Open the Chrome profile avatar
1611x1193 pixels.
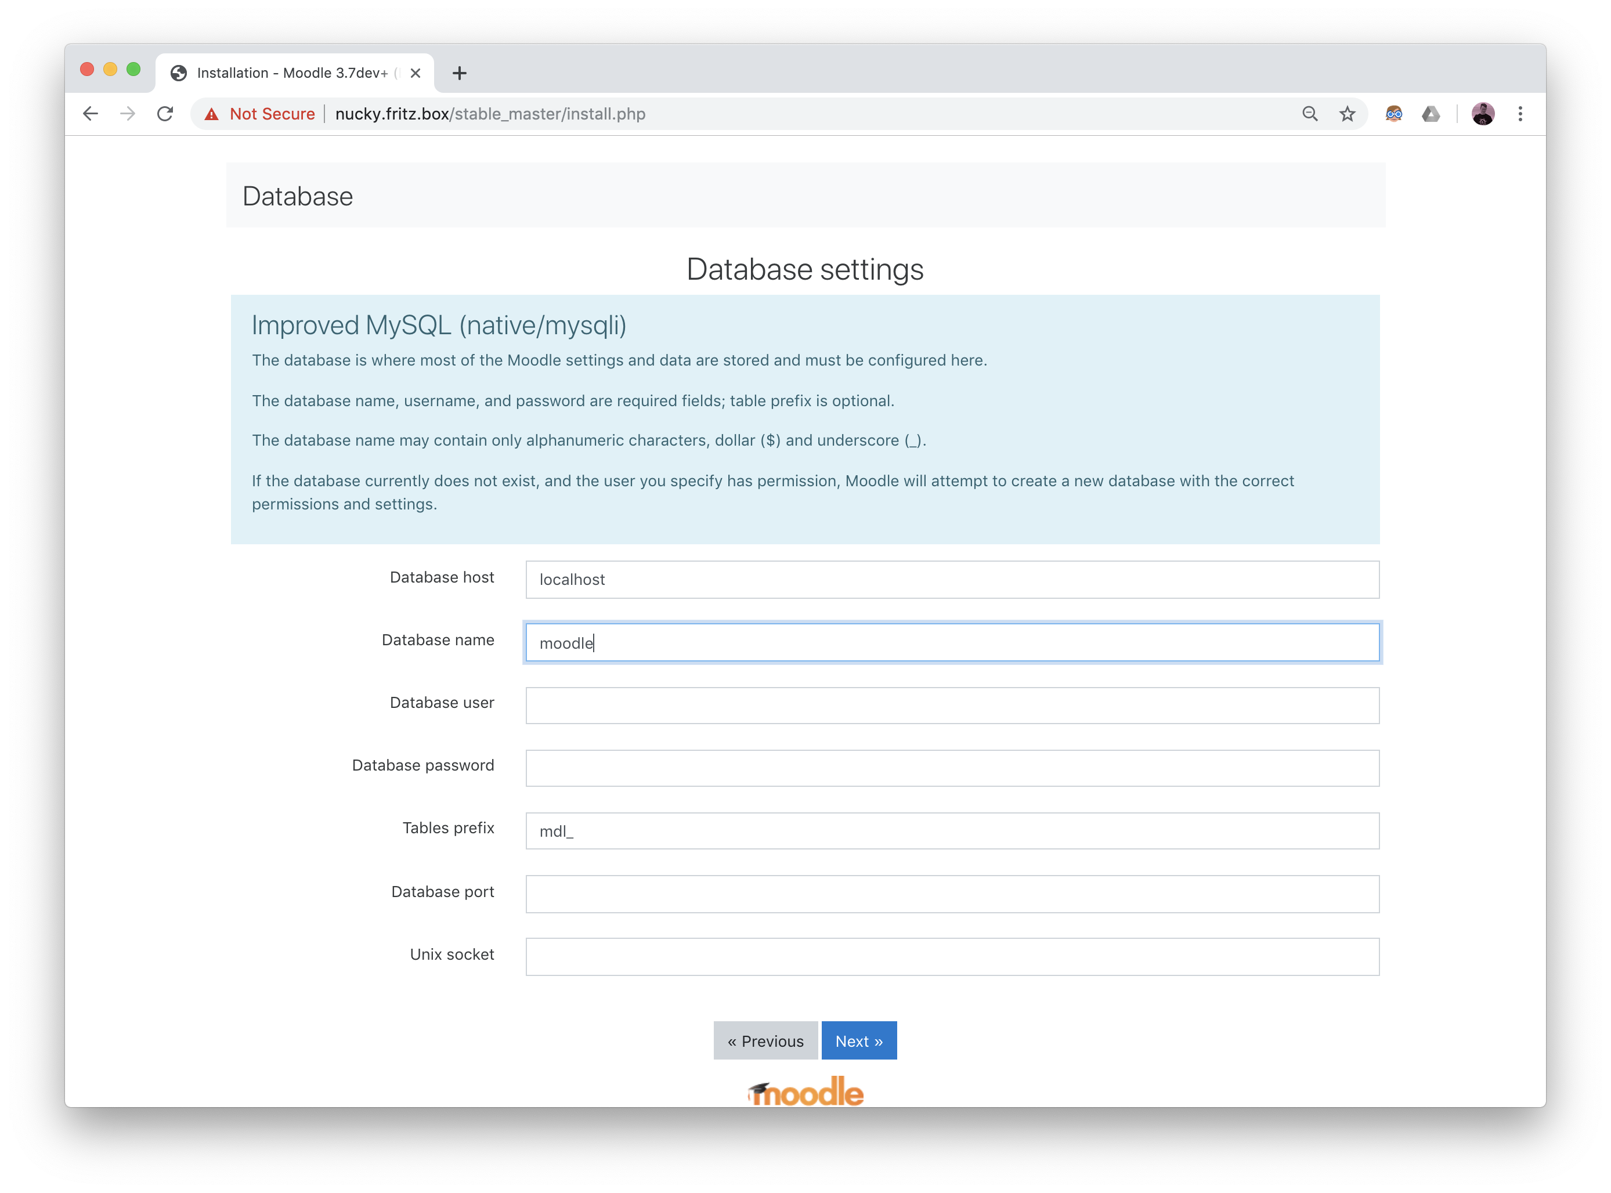(1483, 113)
